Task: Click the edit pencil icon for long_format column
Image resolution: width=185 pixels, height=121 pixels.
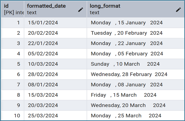Action: 178,10
